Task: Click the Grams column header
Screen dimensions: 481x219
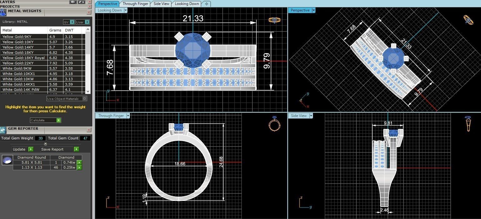Action: pyautogui.click(x=55, y=30)
